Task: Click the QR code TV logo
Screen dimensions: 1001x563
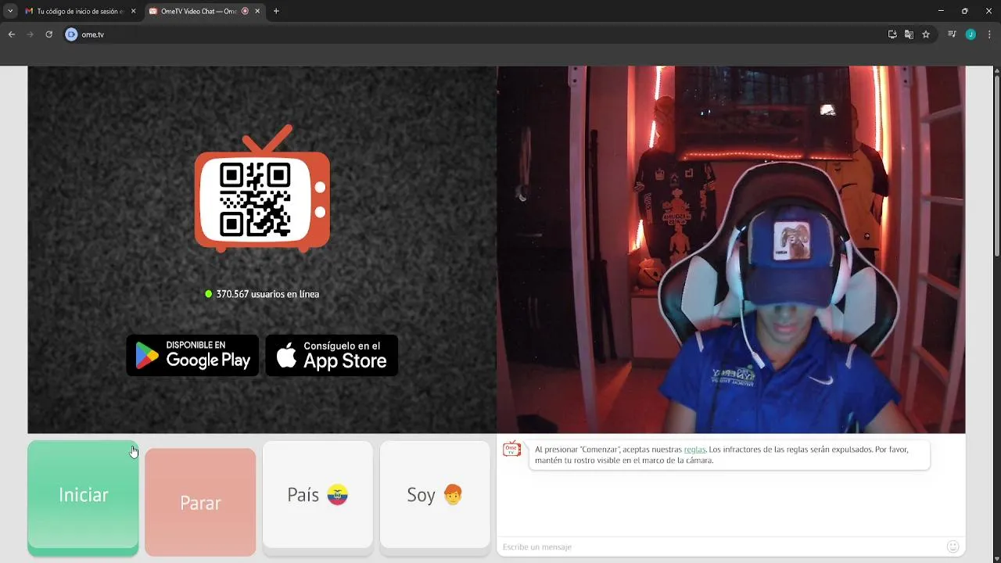Action: (262, 188)
